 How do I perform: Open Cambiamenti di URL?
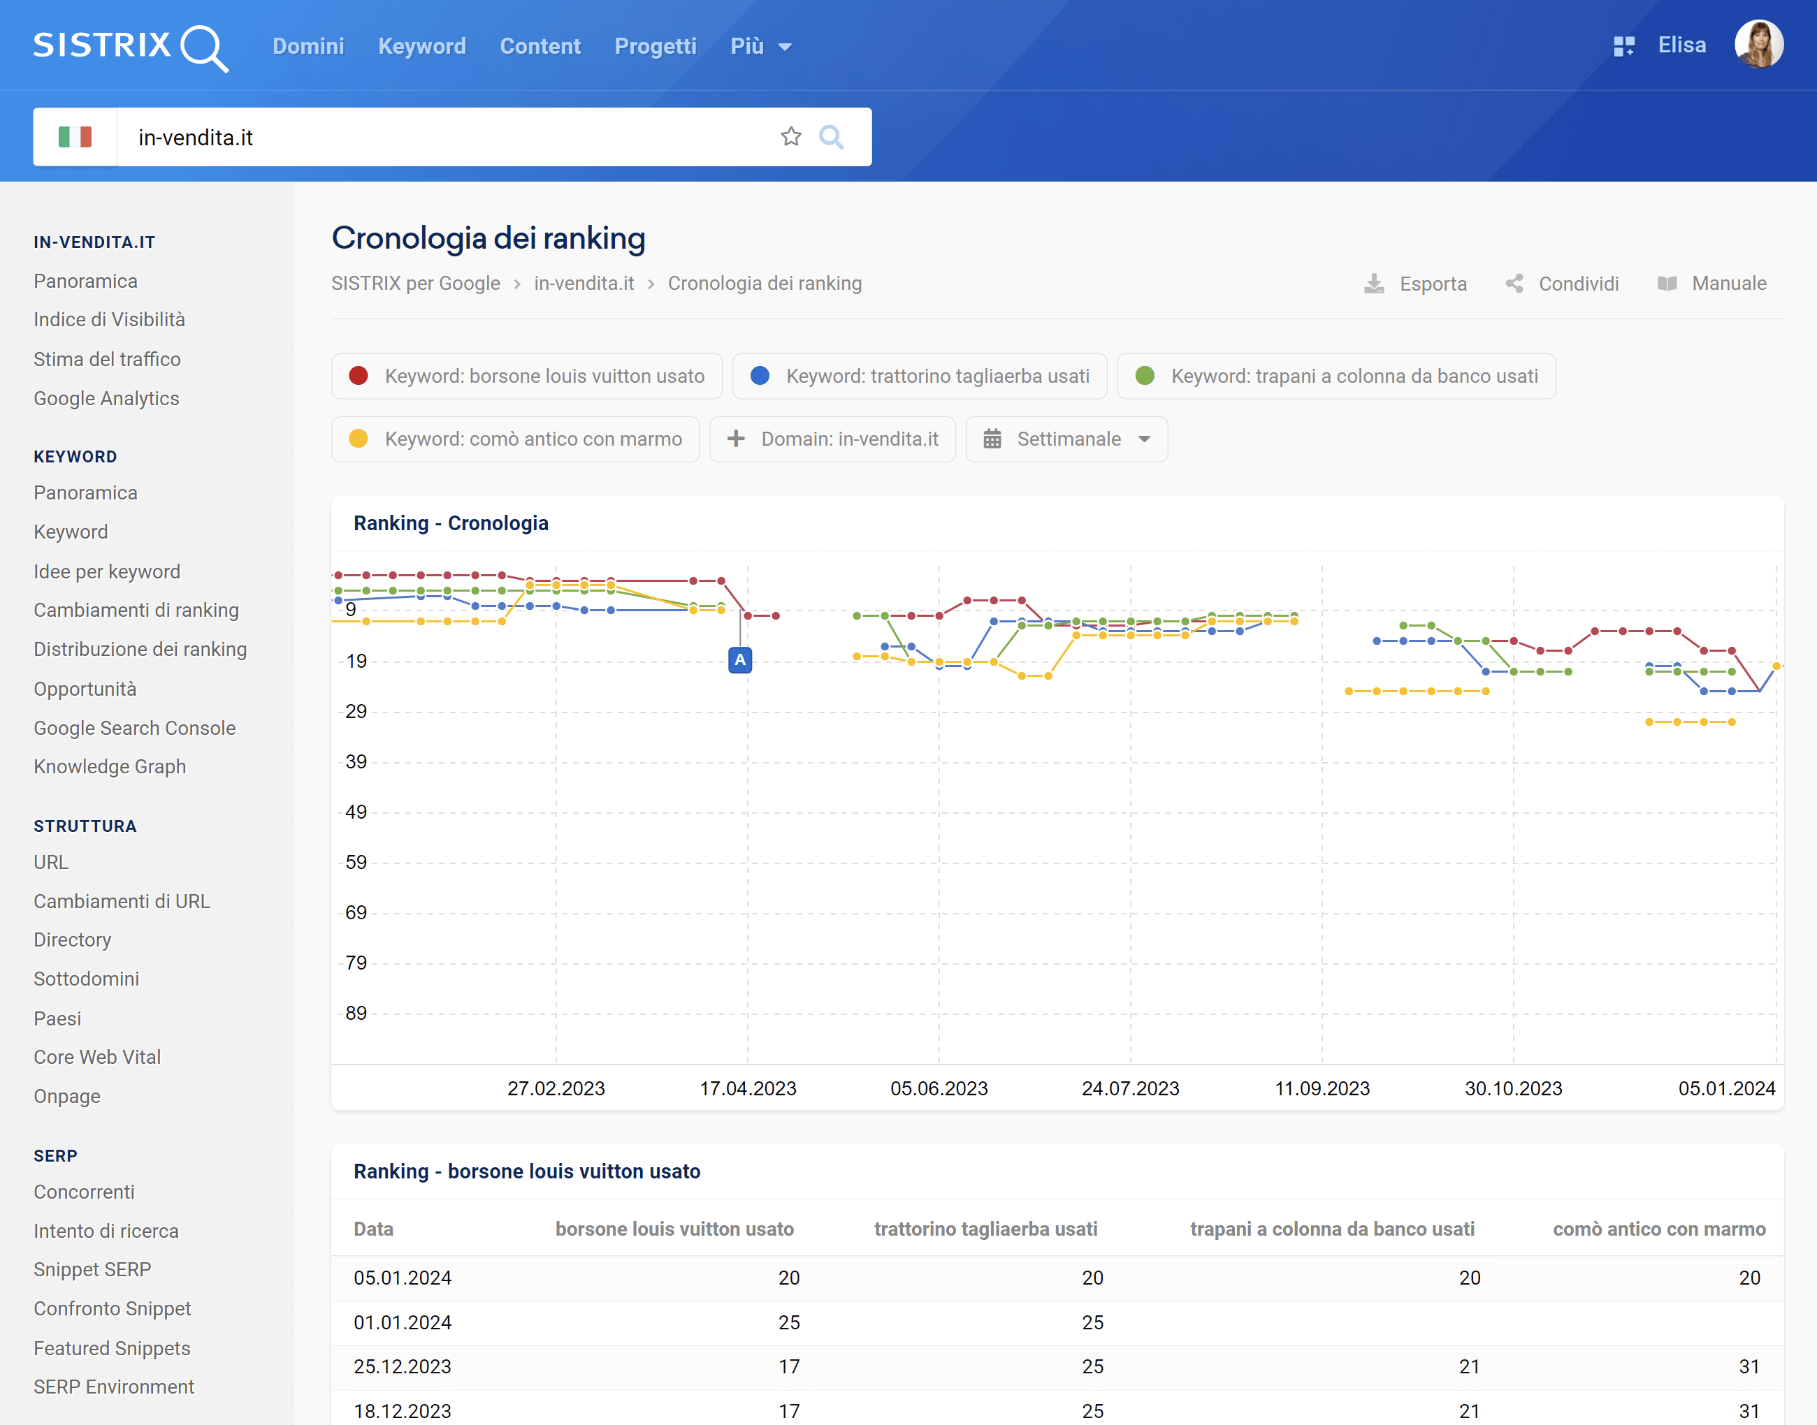pos(122,902)
